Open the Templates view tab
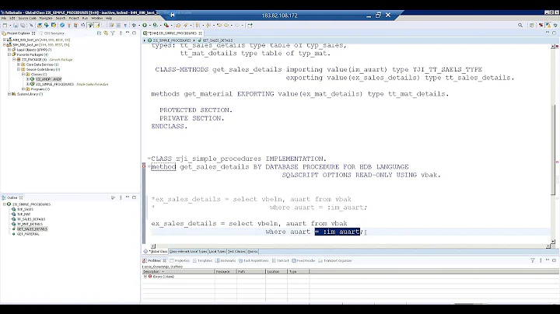The height and width of the screenshot is (314, 560). point(202,261)
